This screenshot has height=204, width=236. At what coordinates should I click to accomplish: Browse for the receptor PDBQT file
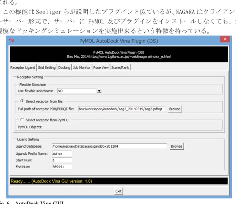[175, 109]
